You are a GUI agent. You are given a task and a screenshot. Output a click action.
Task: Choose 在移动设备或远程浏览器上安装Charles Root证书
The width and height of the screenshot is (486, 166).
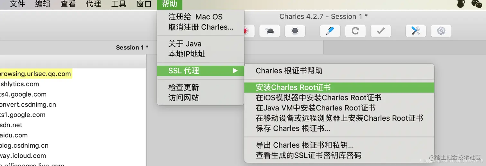(339, 118)
